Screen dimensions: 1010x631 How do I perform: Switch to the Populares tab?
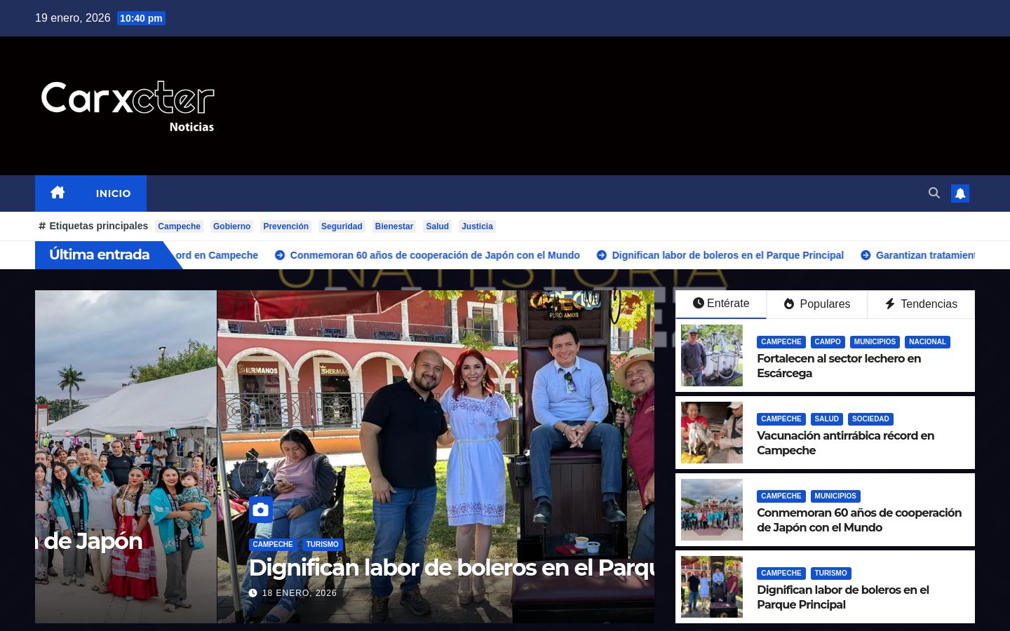pos(816,304)
